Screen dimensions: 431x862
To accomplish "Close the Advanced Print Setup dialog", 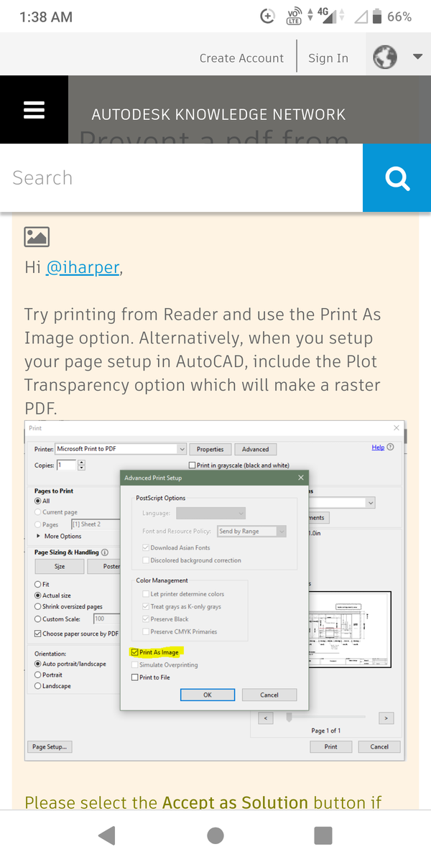I will coord(300,478).
